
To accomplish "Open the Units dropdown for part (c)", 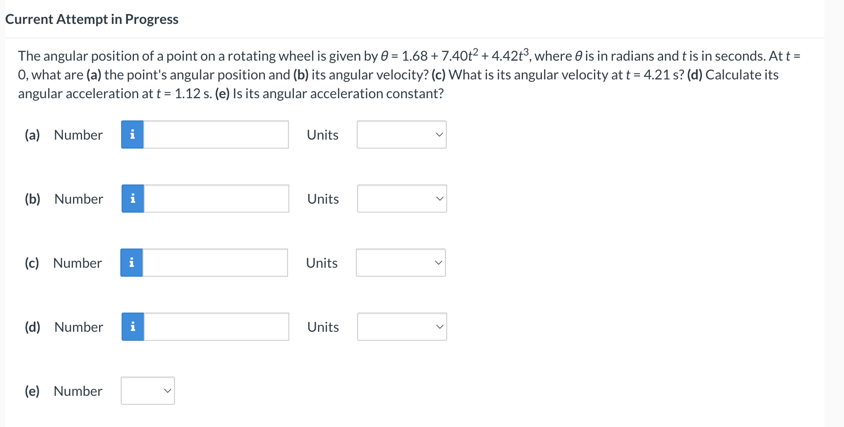I will pyautogui.click(x=400, y=263).
